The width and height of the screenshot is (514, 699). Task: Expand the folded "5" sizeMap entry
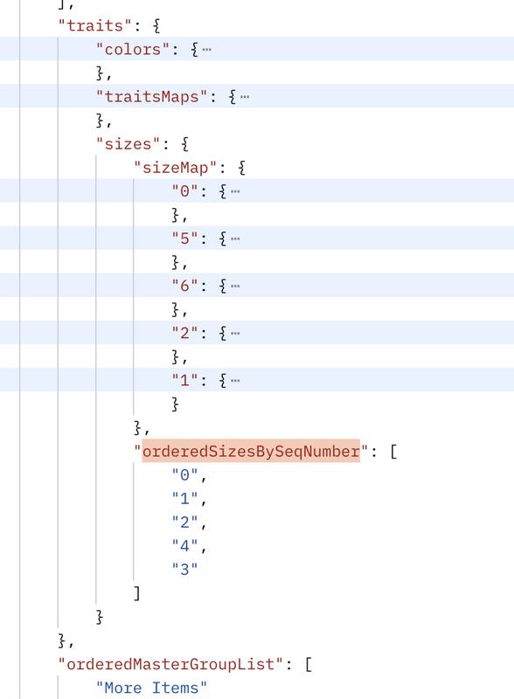point(235,239)
